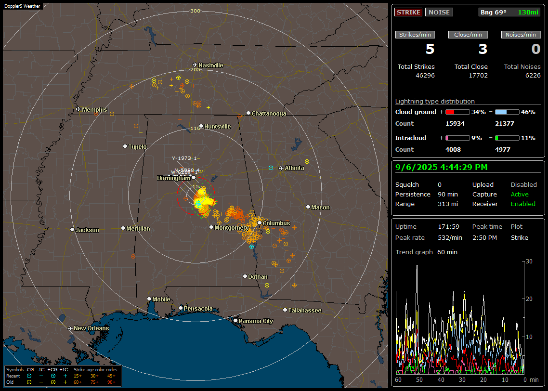Click the Birmingham city marker dot

point(194,178)
